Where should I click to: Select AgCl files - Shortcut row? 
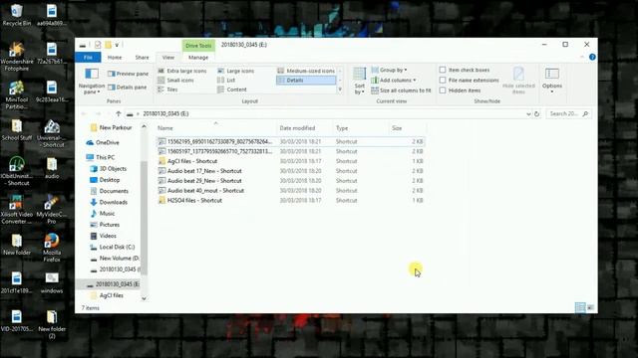point(290,161)
